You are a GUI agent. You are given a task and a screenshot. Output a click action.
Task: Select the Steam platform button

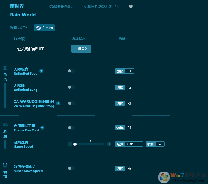[44, 28]
